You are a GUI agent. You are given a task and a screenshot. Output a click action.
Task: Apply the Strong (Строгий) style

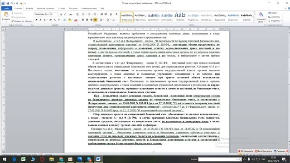(x=246, y=17)
